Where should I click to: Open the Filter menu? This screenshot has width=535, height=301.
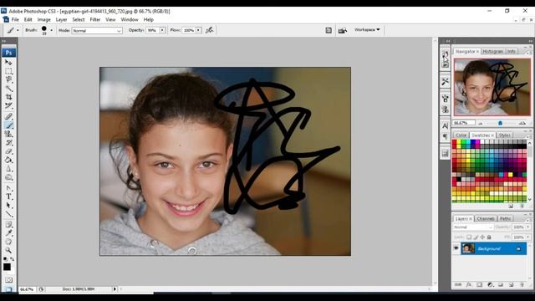coord(94,20)
